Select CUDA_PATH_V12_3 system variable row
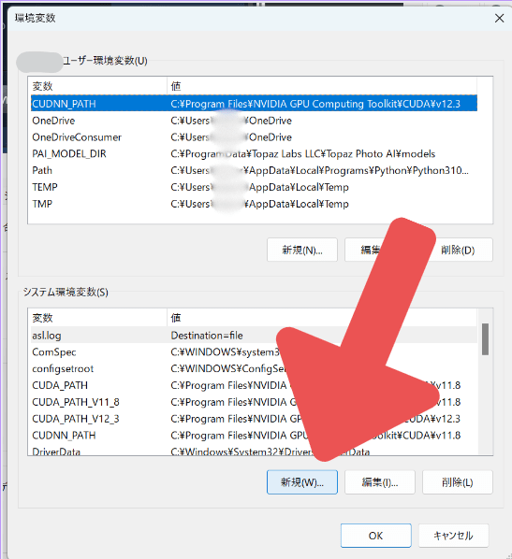The width and height of the screenshot is (512, 559). 254,419
